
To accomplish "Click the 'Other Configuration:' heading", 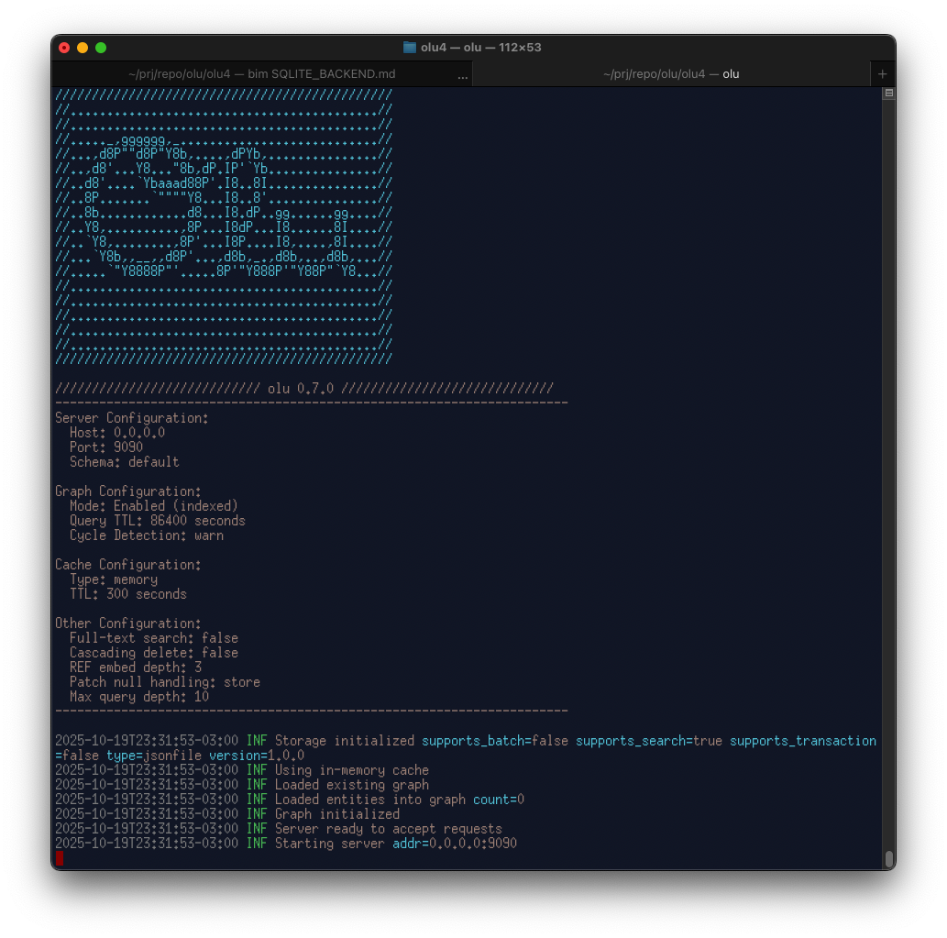I will [128, 623].
